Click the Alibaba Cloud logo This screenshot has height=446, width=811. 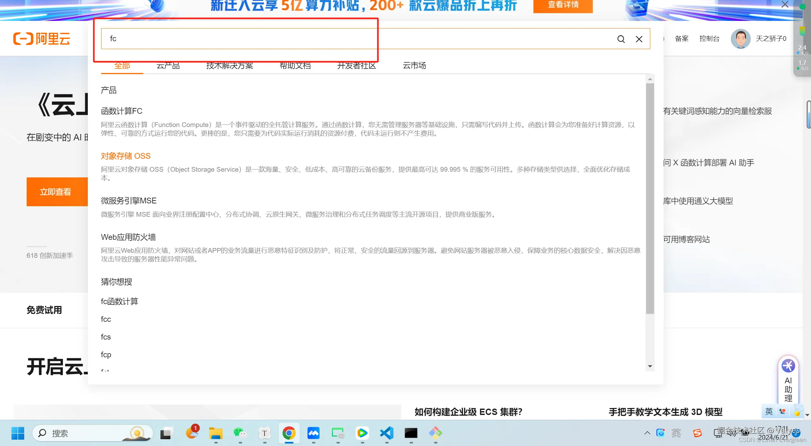(42, 39)
